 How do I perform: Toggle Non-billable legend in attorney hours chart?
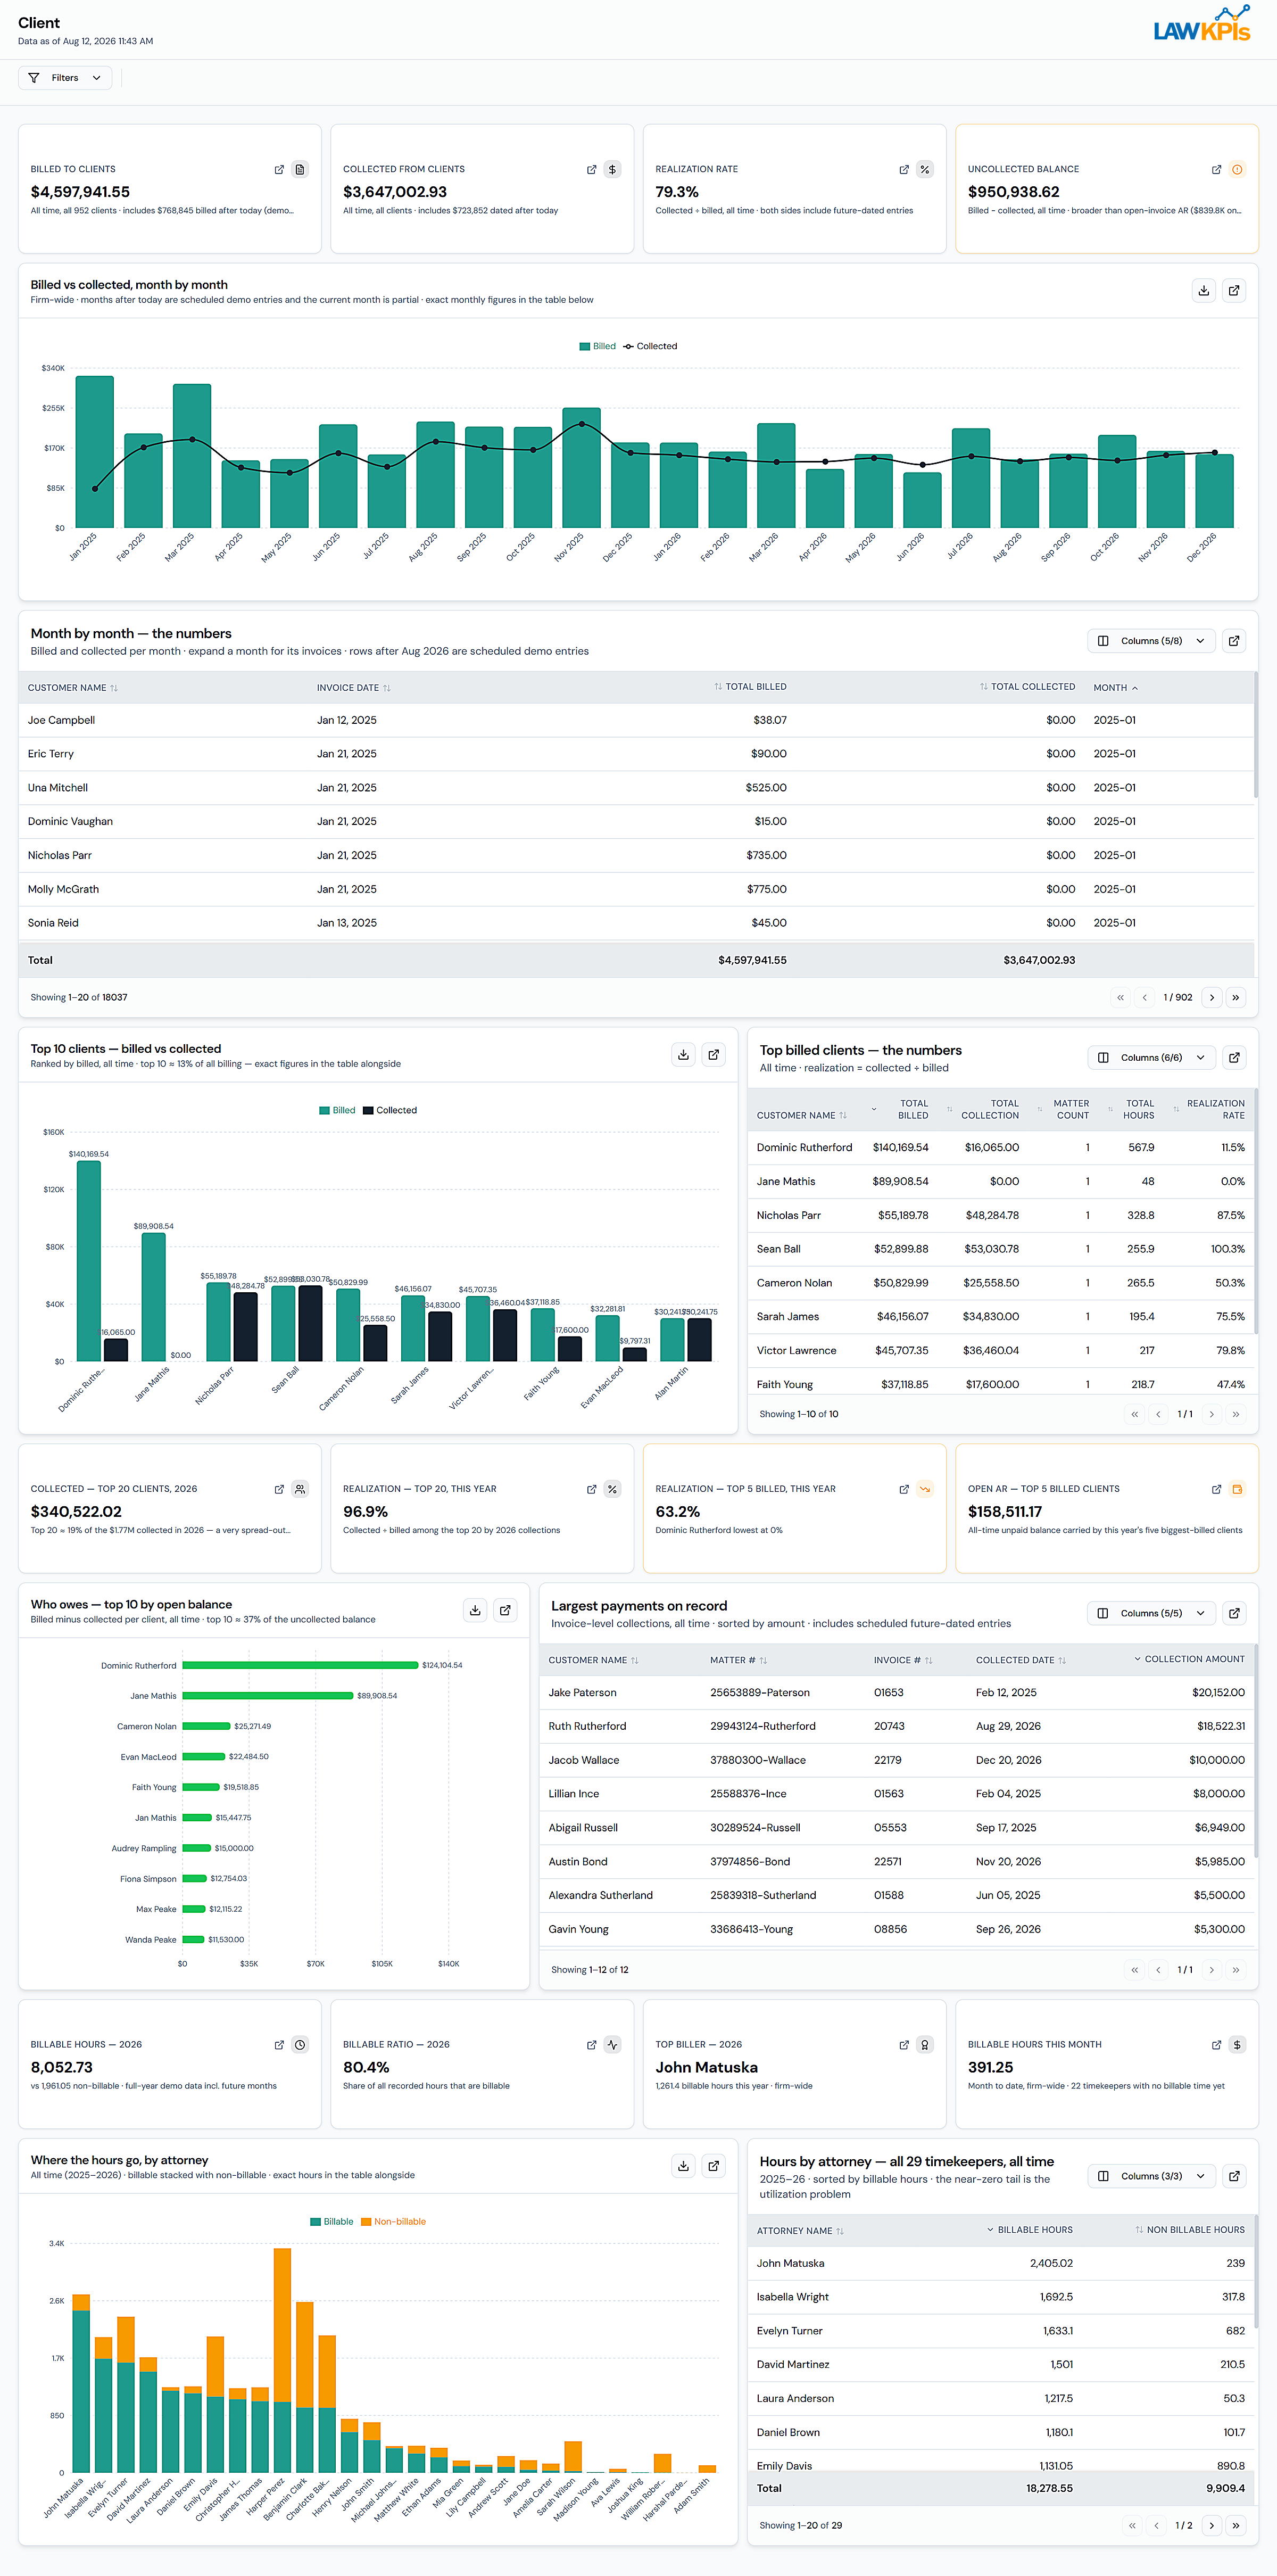(x=393, y=2222)
